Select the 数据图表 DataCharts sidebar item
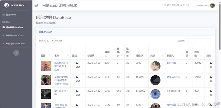Screen dimensions: 221x108 click(x=16, y=35)
